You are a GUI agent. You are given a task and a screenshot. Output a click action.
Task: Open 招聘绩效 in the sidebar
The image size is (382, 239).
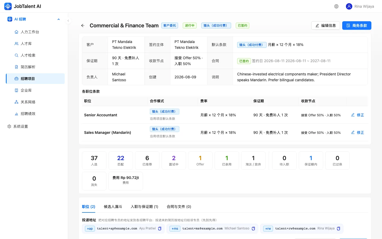tap(35, 114)
